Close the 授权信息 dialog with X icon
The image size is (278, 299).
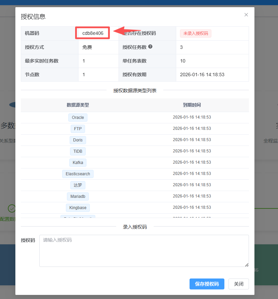coord(246,15)
